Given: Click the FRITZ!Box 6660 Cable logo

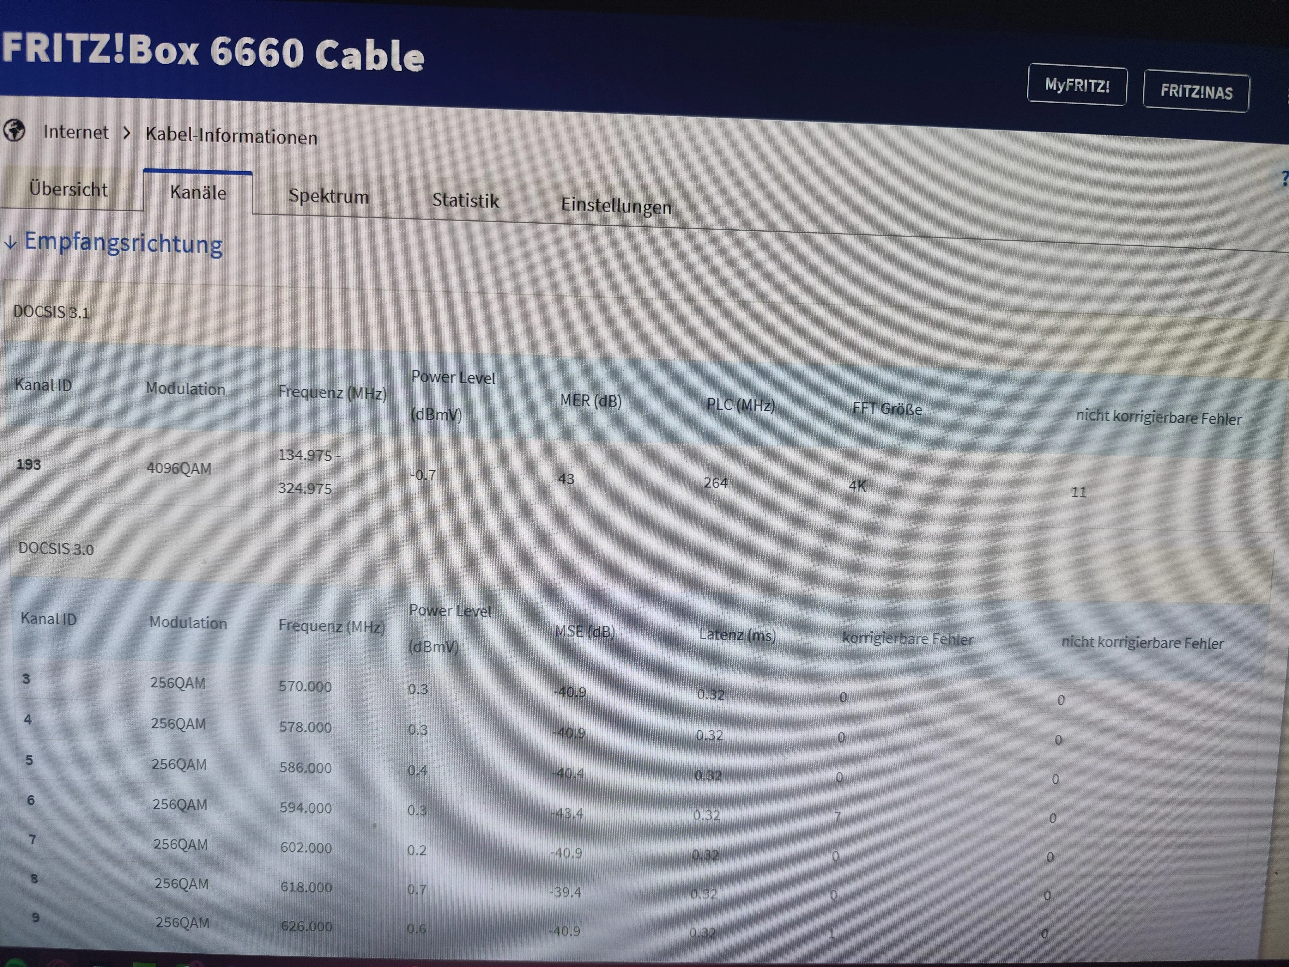Looking at the screenshot, I should [213, 51].
